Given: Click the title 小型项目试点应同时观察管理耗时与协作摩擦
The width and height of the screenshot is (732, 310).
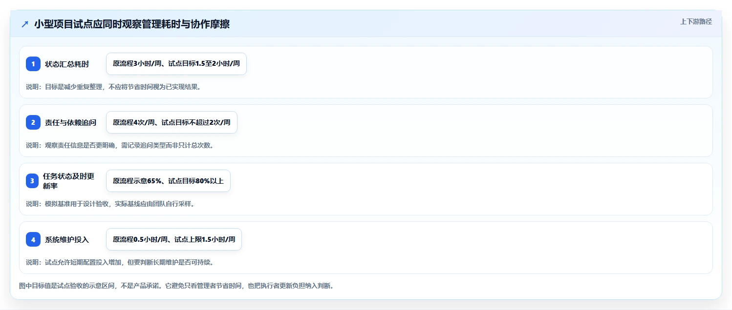Looking at the screenshot, I should pos(132,24).
